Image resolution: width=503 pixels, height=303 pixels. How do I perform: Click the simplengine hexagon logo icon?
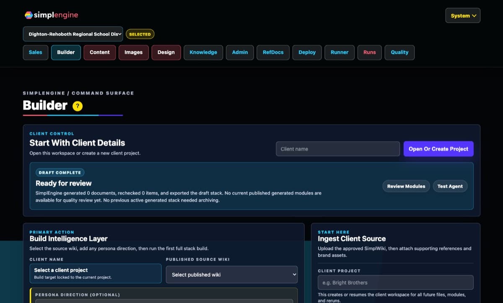(x=29, y=15)
